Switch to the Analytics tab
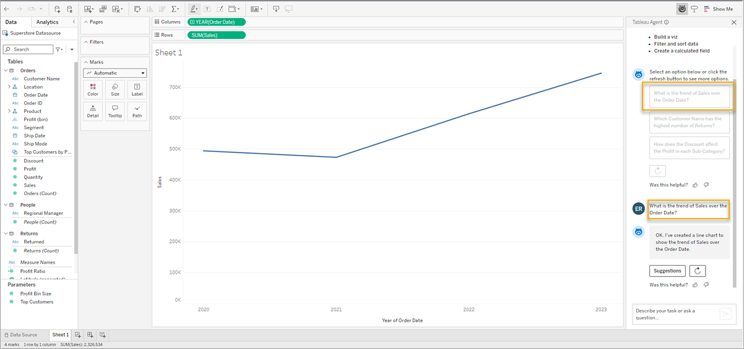Screen dimensions: 744x349 (x=48, y=22)
